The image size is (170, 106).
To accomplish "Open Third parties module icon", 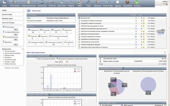I will click(x=15, y=2).
